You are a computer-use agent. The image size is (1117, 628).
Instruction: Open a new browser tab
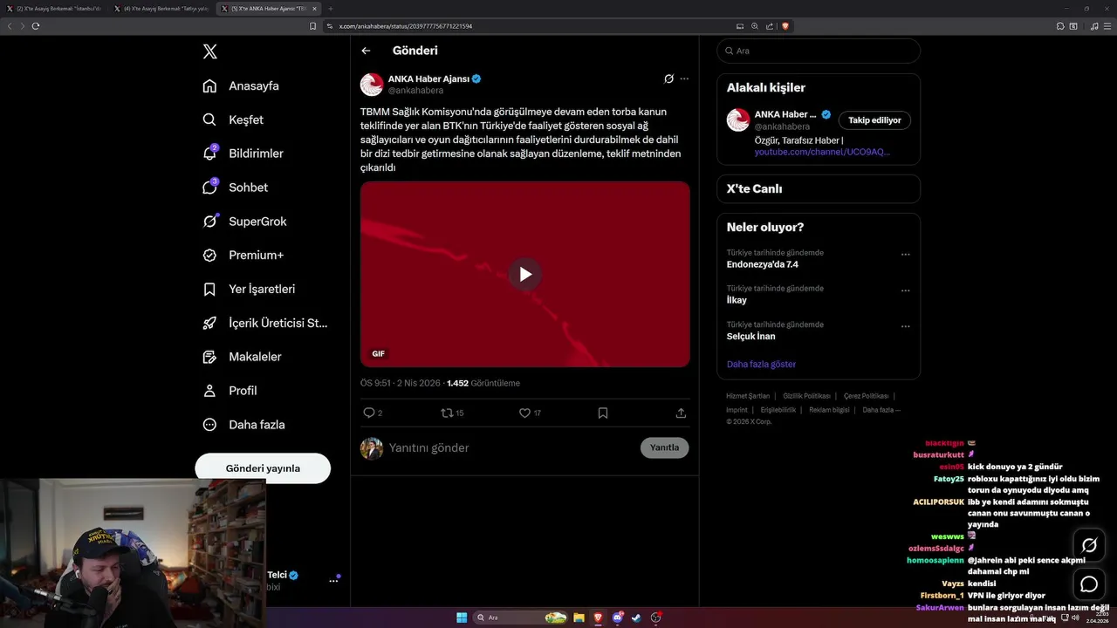[x=331, y=9]
